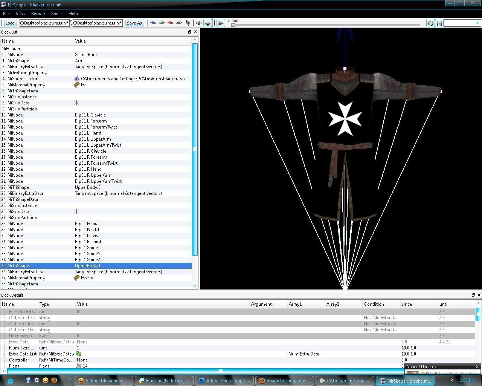Switch to Adobe Photoshop in taskbar
This screenshot has height=386, width=482.
[224, 381]
